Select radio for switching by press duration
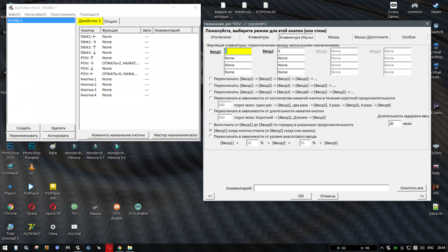Viewport: 448px width, 252px height. [x=211, y=111]
